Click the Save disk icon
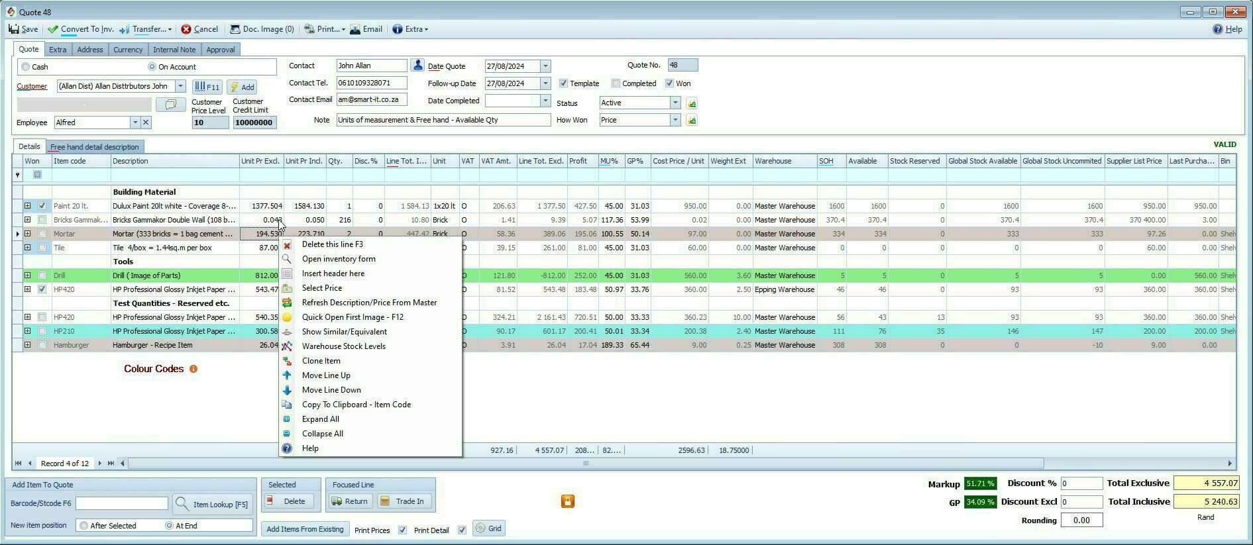1253x545 pixels. click(x=14, y=29)
